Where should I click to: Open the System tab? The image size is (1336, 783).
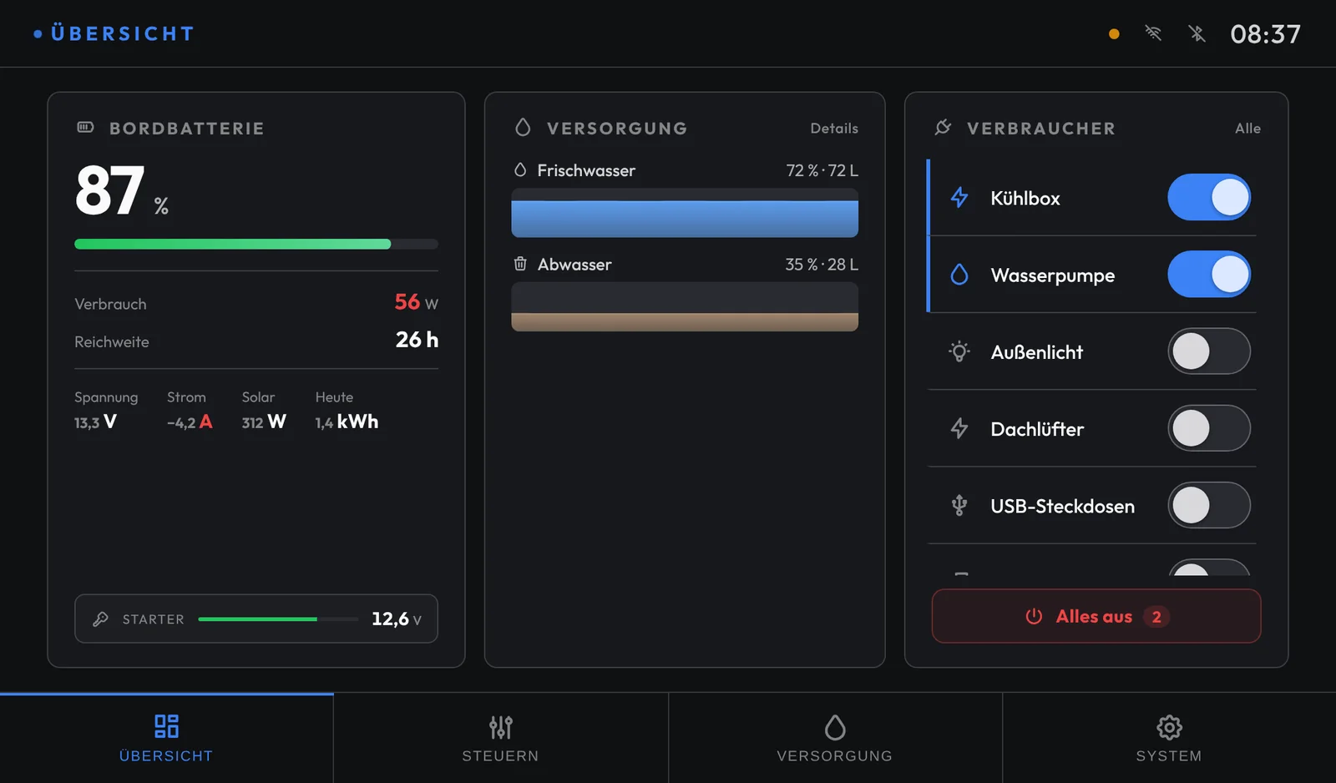(x=1169, y=738)
